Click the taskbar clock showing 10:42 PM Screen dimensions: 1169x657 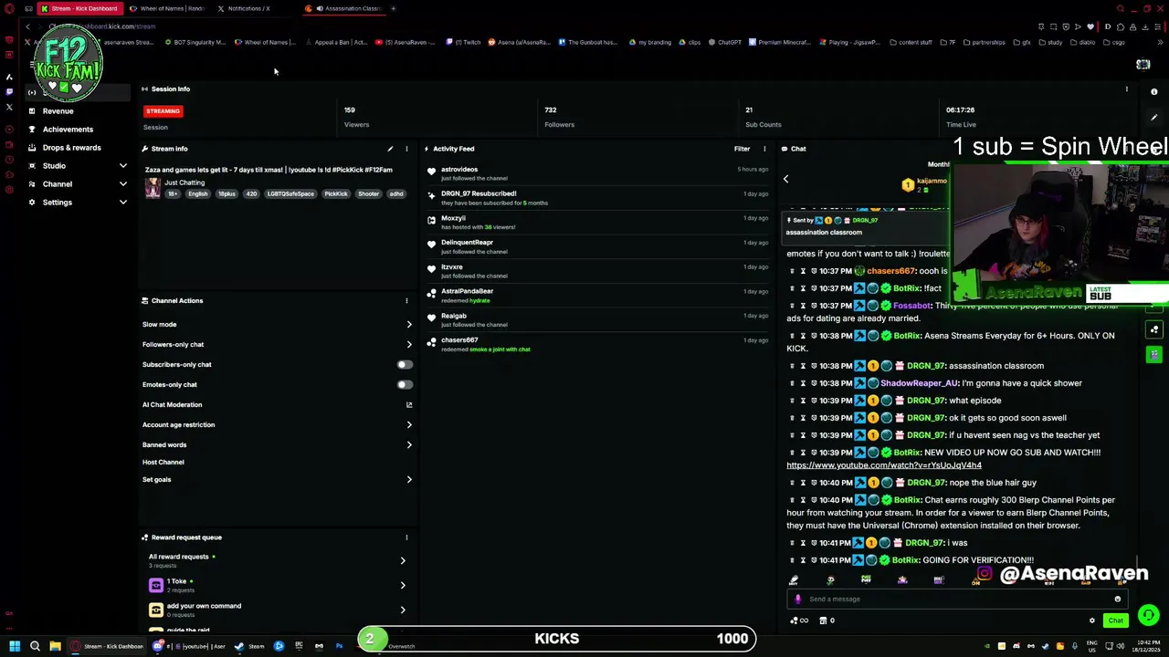coord(1148,646)
